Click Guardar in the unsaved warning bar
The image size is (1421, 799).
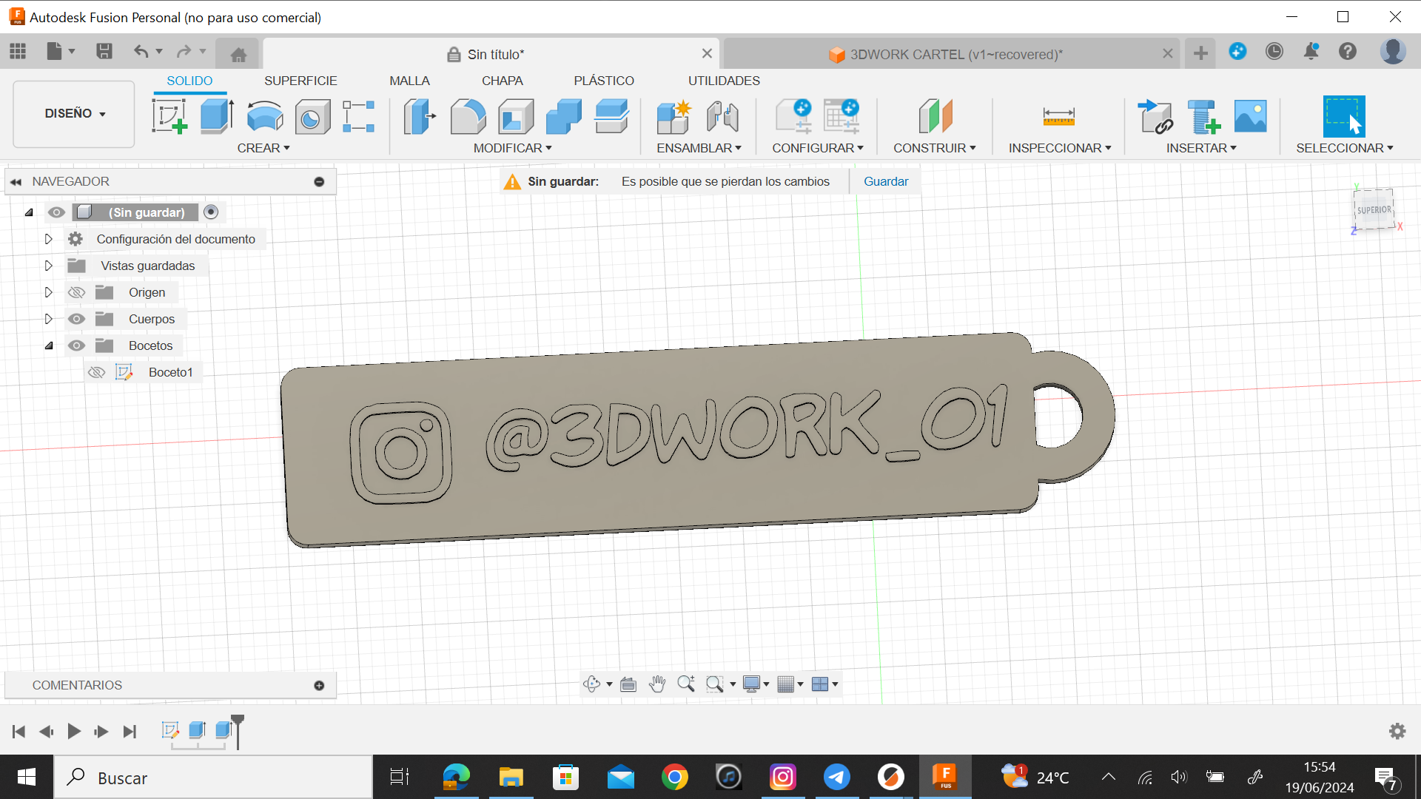pyautogui.click(x=886, y=181)
